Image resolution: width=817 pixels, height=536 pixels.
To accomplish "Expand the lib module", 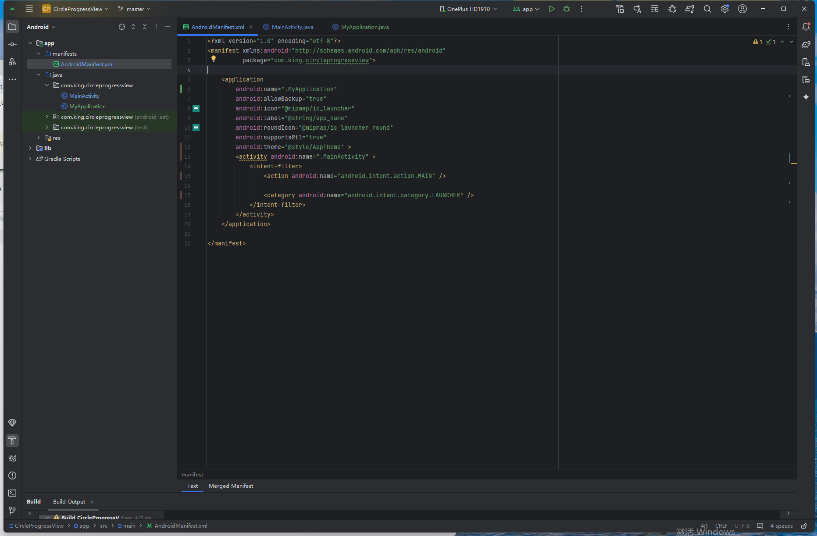I will 30,148.
